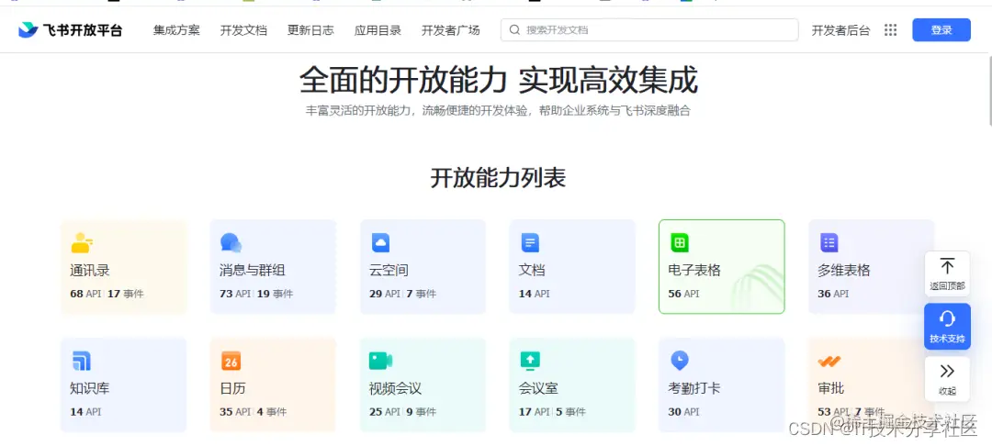
Task: Focus the 搜索开发文档 search field
Action: tap(649, 29)
